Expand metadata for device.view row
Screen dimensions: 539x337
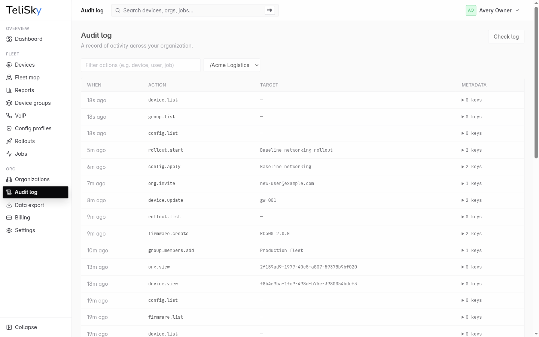(472, 284)
